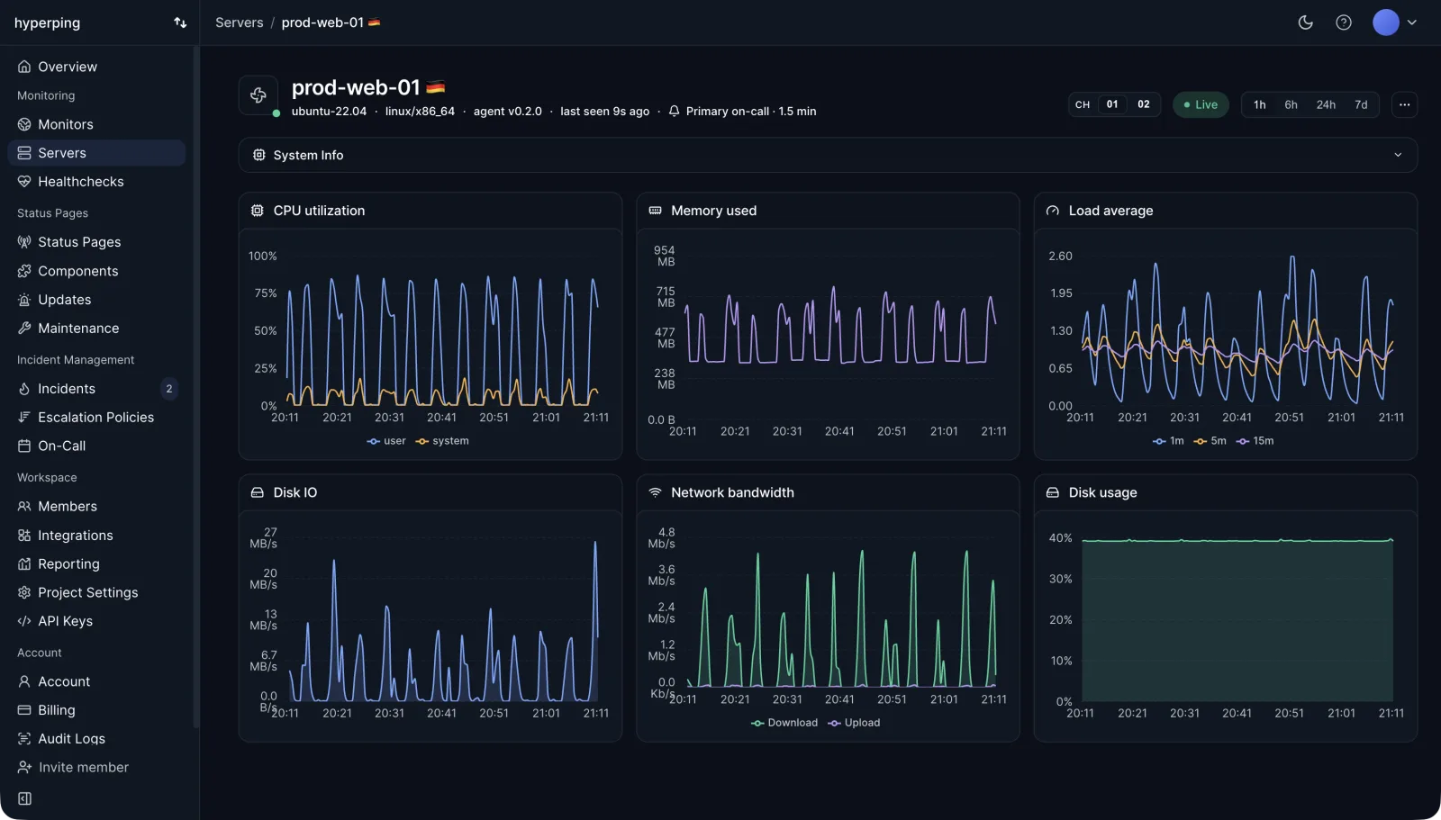Click the Disk usage green chart area
The height and width of the screenshot is (820, 1441).
tap(1237, 621)
